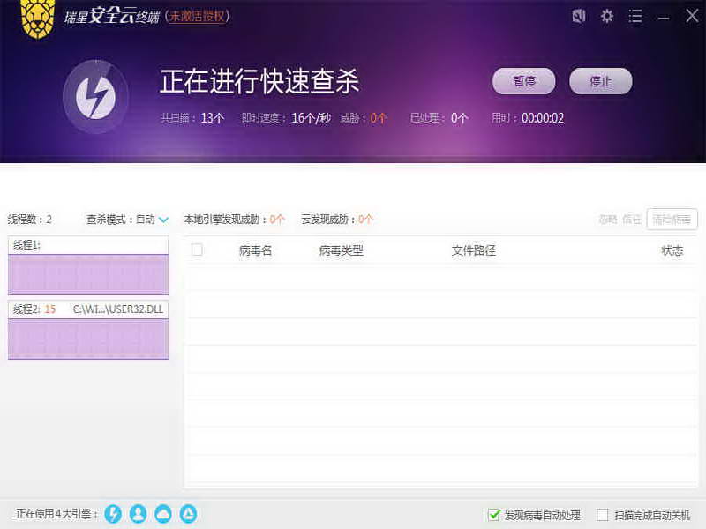Click the 威胁 0个 statistic
Viewport: 706px width, 529px height.
coord(364,118)
